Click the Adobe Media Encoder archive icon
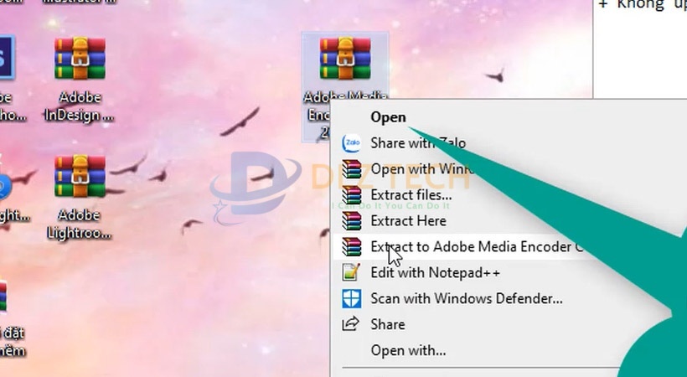Screen dimensions: 687x377 pos(344,62)
